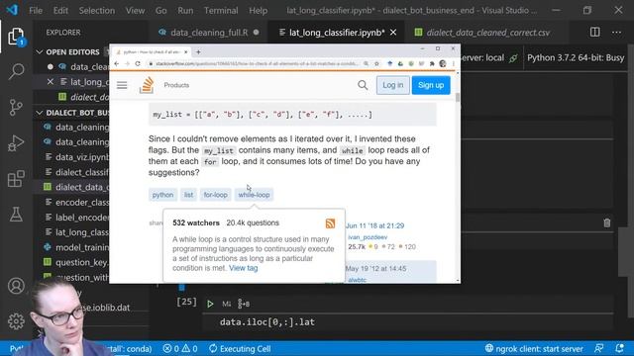This screenshot has width=634, height=356.
Task: Bookmark the page with the star icon
Action: pos(376,63)
